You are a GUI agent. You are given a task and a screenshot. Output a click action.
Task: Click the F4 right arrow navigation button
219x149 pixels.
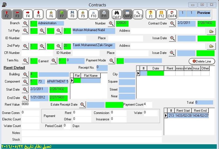click(x=28, y=14)
